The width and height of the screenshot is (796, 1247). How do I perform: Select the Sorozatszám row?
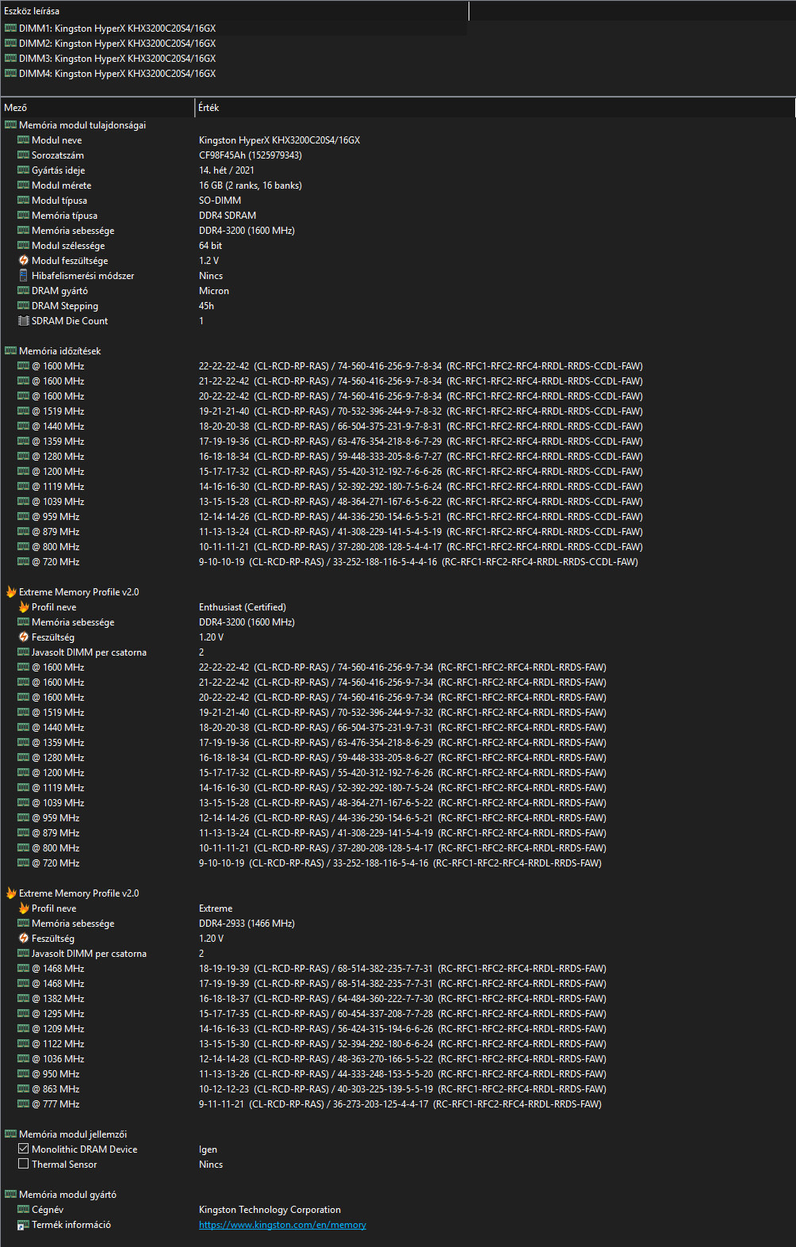tap(58, 155)
